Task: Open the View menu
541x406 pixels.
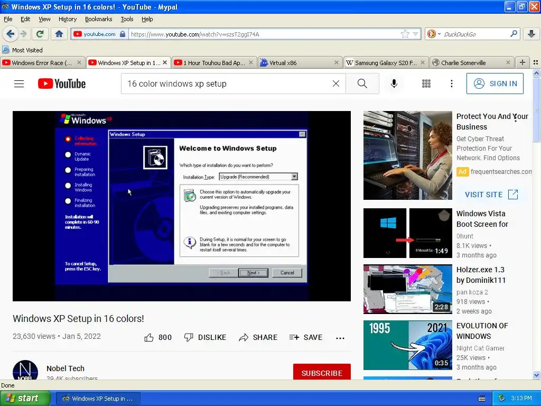Action: pos(44,19)
